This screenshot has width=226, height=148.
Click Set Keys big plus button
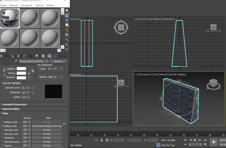pyautogui.click(x=214, y=142)
